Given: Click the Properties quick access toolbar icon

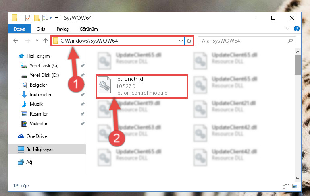Looking at the screenshot, I should click(28, 18).
